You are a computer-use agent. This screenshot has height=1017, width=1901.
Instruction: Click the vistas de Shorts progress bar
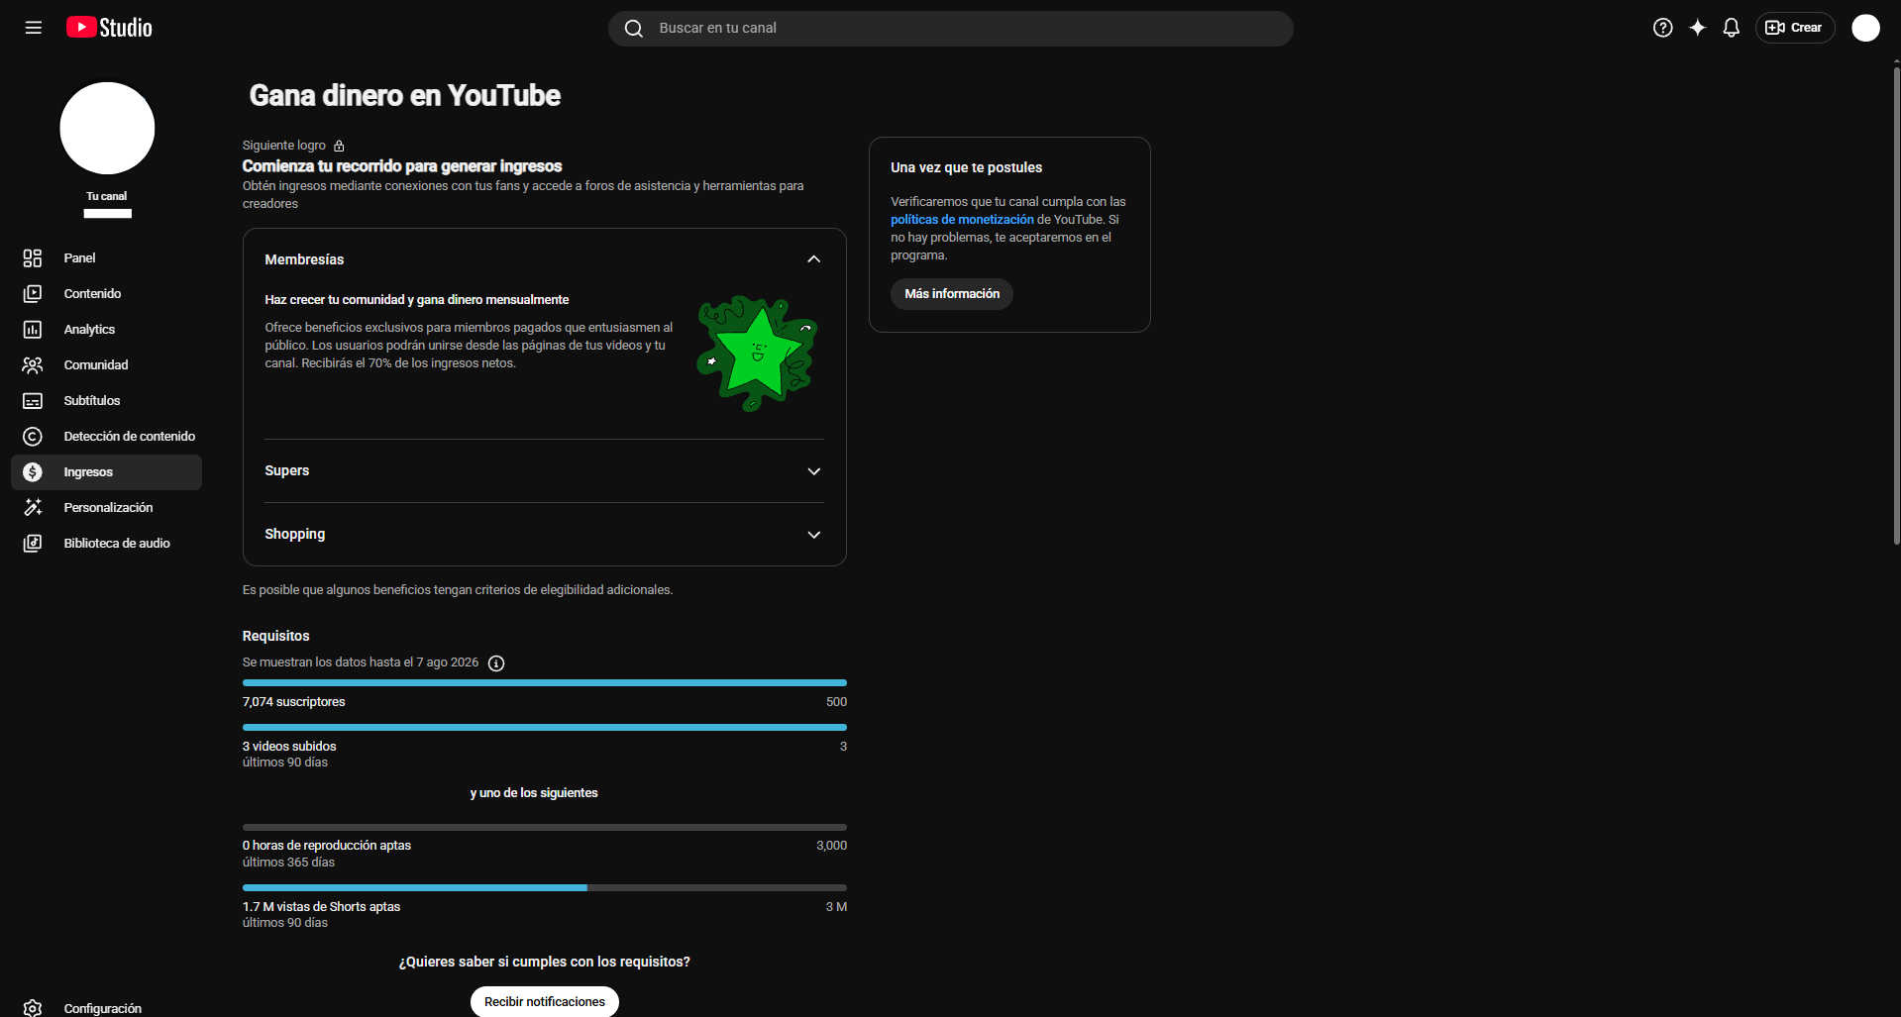(545, 888)
